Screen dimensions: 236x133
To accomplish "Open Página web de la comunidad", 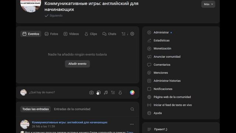I will [x=181, y=97].
